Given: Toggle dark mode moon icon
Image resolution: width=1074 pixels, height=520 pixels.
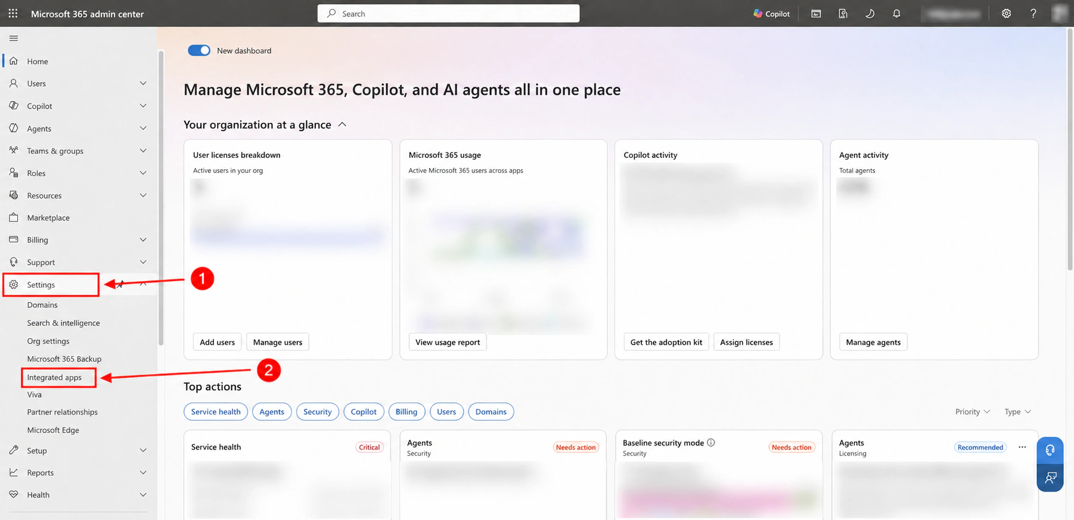Looking at the screenshot, I should coord(870,14).
